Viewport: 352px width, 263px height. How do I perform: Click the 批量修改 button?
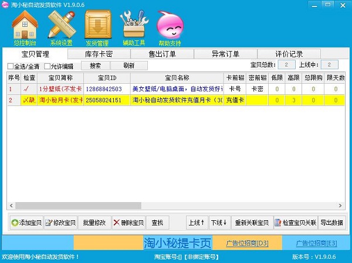click(94, 223)
